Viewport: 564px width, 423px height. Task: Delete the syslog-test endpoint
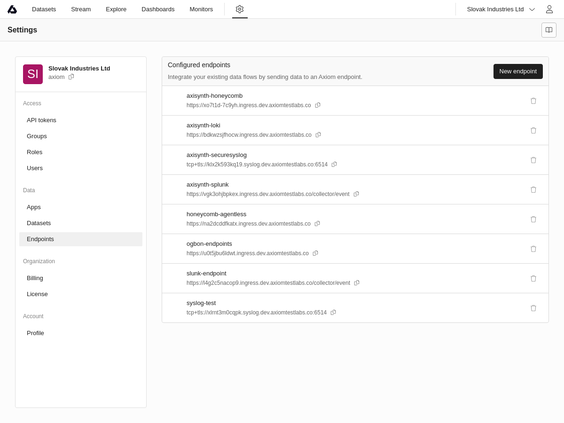[x=533, y=308]
